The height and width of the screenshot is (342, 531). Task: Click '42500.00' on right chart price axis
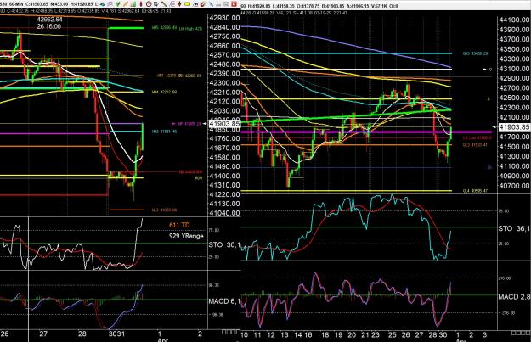pos(514,98)
